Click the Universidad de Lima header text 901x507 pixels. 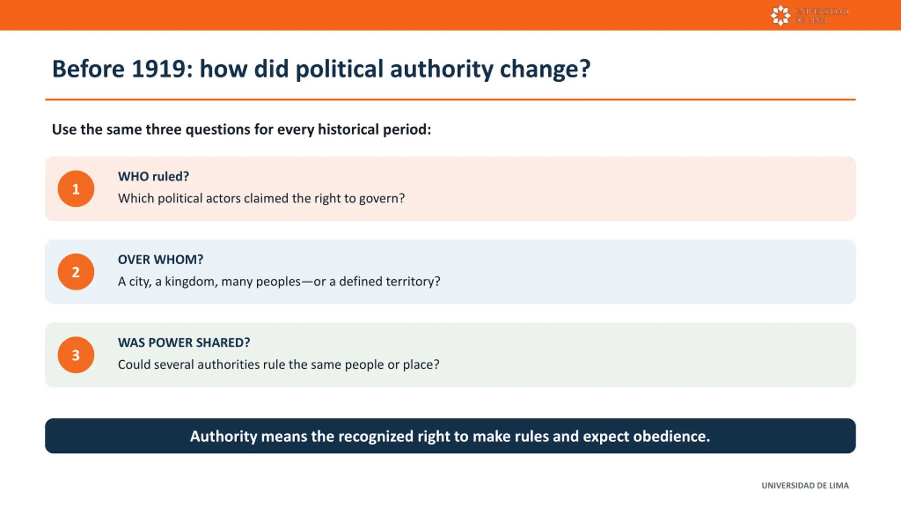coord(821,16)
